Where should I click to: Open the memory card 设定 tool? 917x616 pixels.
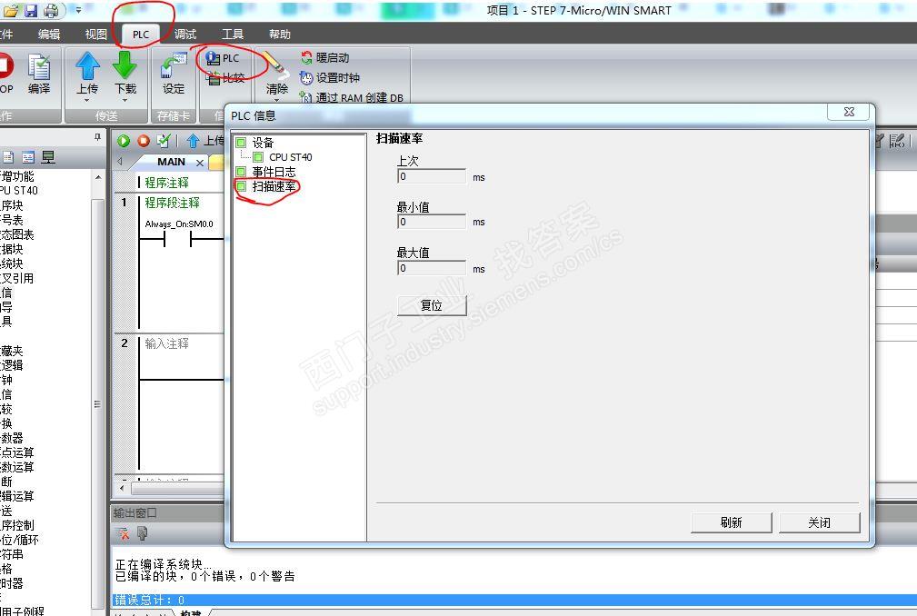pos(173,73)
